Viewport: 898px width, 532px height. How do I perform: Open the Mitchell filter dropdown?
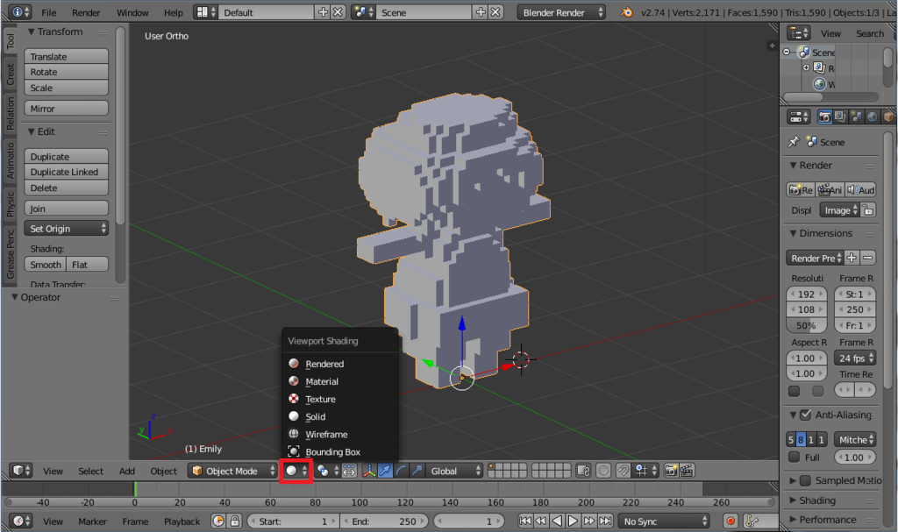click(855, 440)
